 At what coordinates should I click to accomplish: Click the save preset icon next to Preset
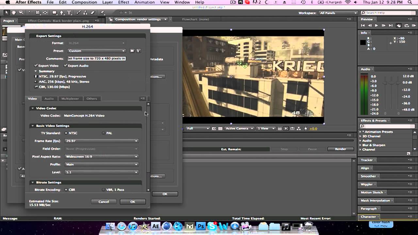tap(132, 51)
